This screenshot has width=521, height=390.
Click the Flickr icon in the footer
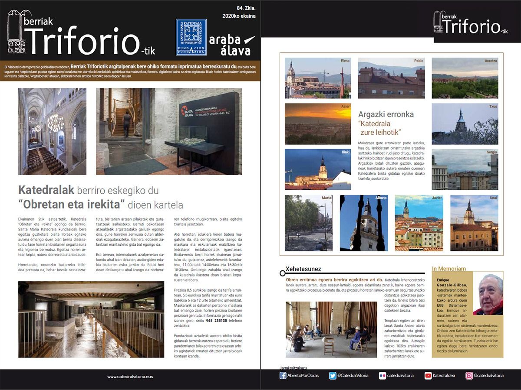tap(383, 375)
